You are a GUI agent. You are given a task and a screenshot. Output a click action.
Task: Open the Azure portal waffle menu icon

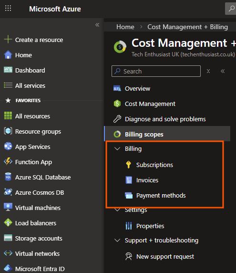pyautogui.click(x=8, y=9)
